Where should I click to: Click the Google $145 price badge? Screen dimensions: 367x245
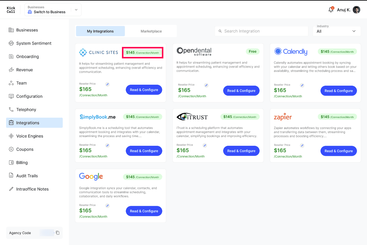point(142,177)
